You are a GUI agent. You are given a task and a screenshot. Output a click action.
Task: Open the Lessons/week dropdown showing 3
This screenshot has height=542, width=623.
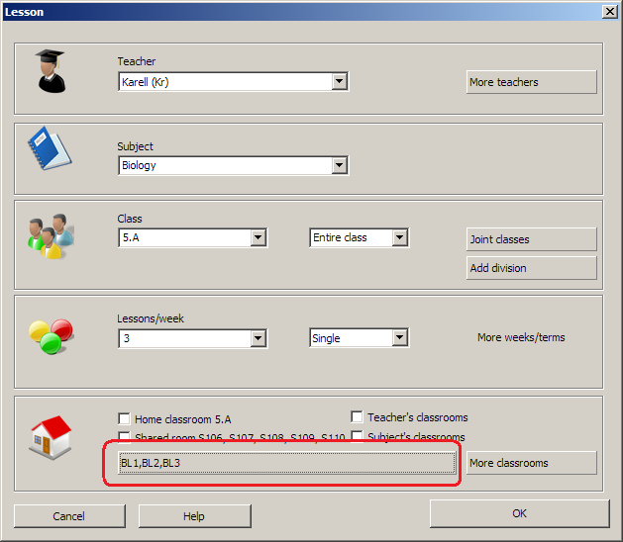(258, 338)
